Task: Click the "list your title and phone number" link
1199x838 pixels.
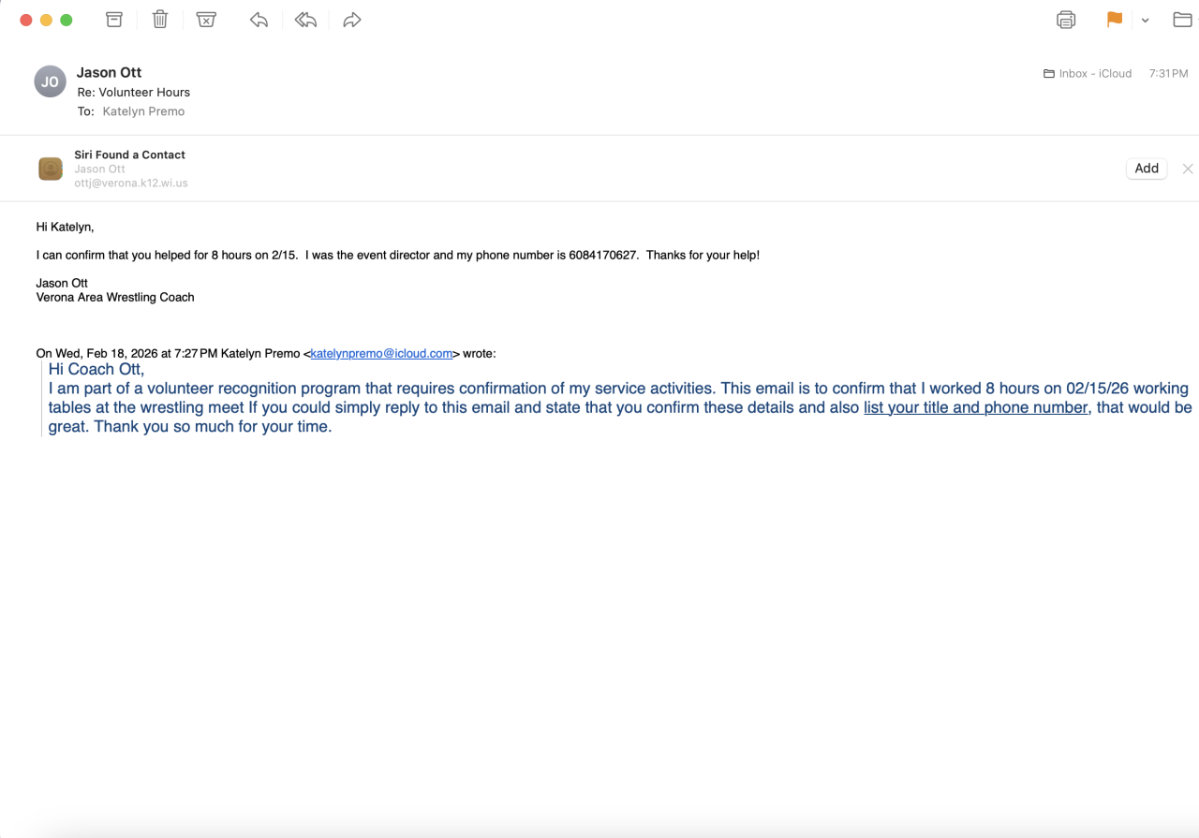Action: (x=975, y=407)
